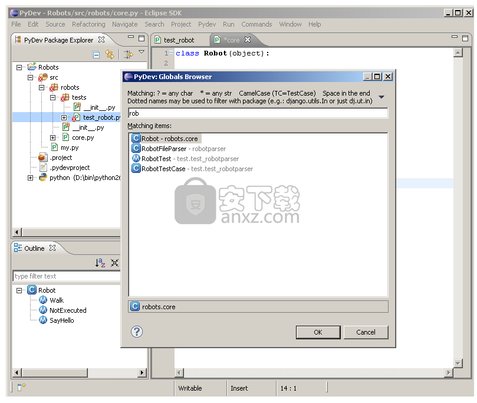Select RobotTest method match
The width and height of the screenshot is (477, 403).
(185, 159)
